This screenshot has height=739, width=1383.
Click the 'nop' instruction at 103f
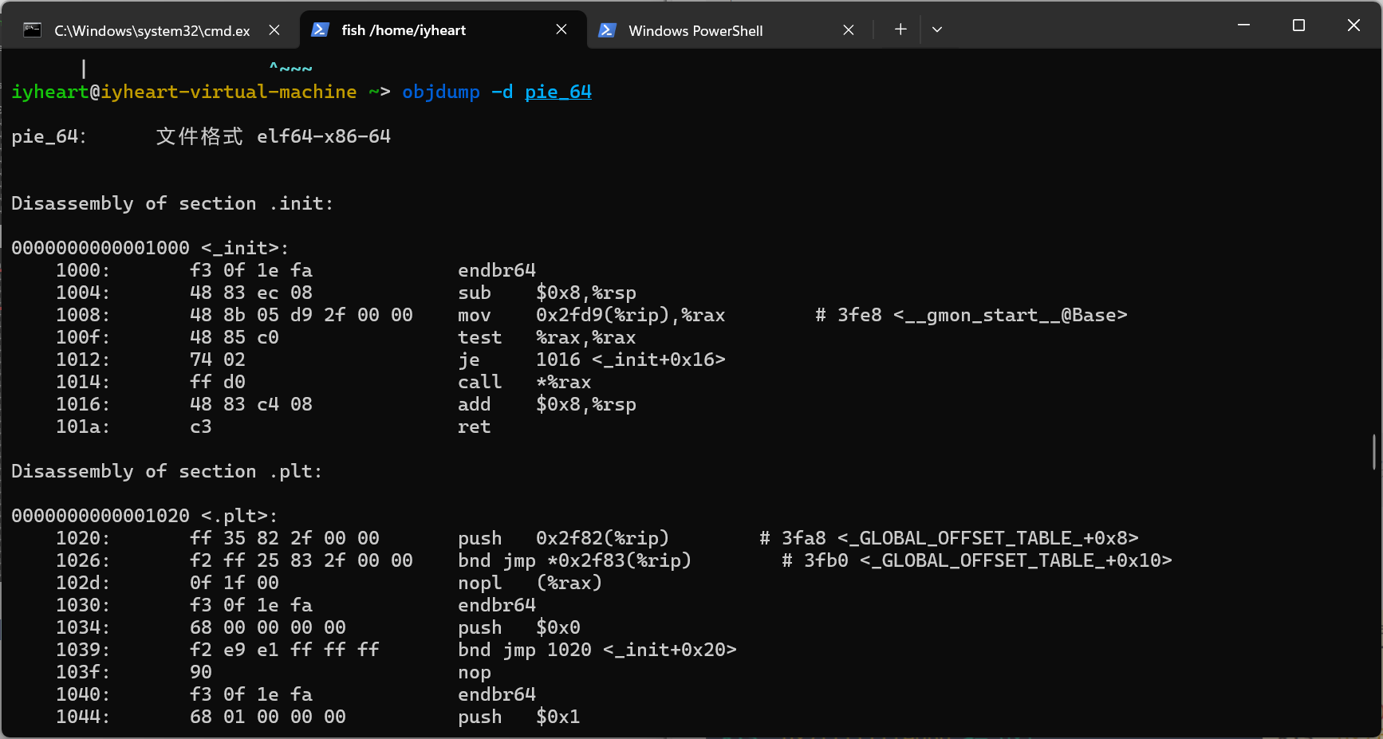475,672
